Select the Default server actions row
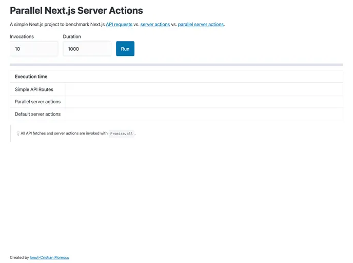 coord(176,114)
